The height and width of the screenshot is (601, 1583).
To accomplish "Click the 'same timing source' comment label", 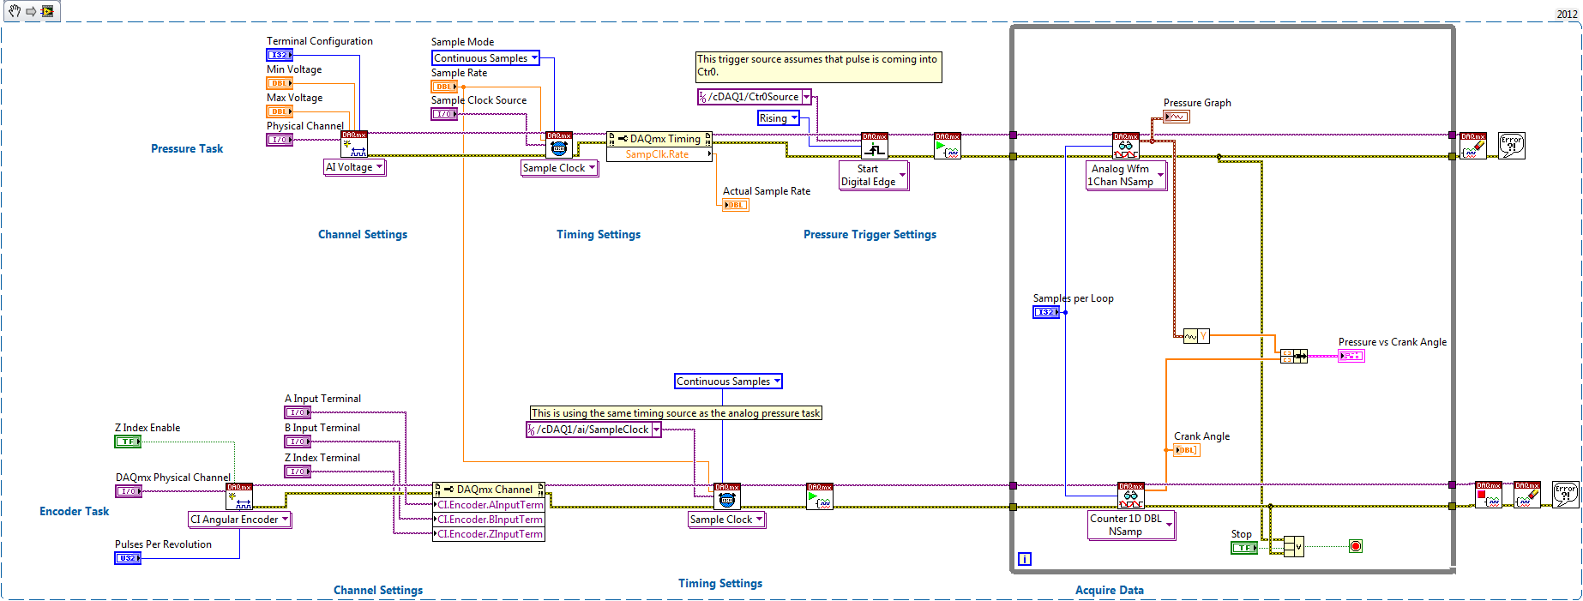I will click(676, 413).
